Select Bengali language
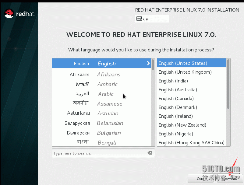The width and height of the screenshot is (244, 185). click(101, 142)
